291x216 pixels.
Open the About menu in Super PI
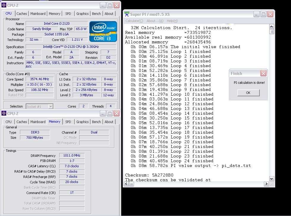(155, 21)
